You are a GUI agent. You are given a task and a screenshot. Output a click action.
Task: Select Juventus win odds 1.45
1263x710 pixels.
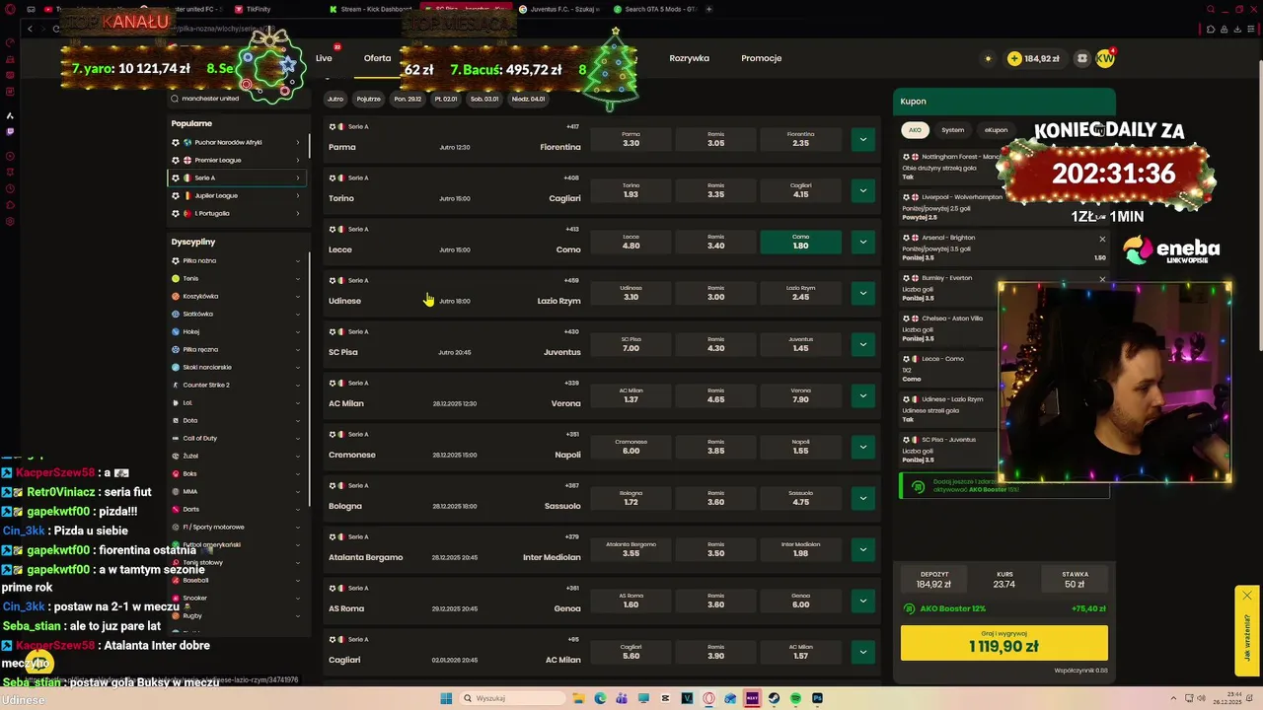pyautogui.click(x=800, y=344)
